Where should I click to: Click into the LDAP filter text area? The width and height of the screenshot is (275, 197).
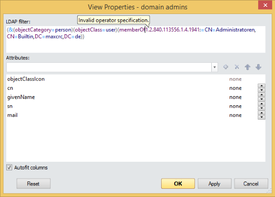(136, 39)
